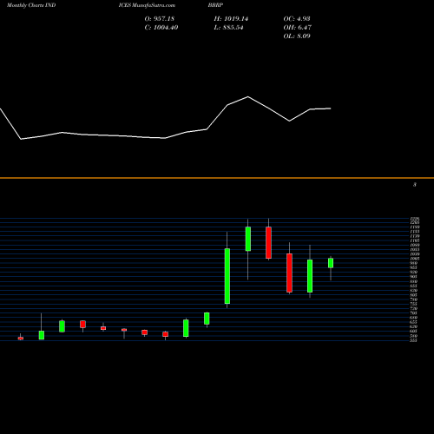This screenshot has height=434, width=434.
Task: Click the orange horizontal divider line
Action: pyautogui.click(x=217, y=178)
